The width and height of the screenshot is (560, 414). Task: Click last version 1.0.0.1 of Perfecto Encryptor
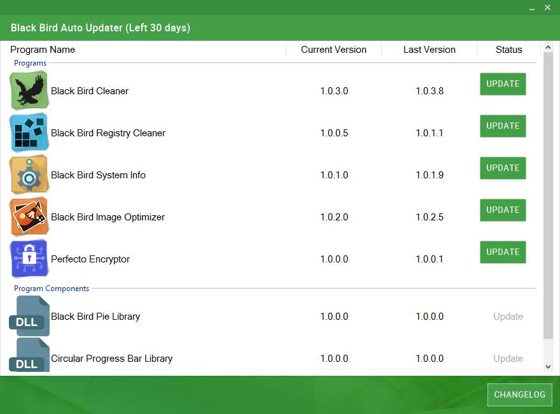pyautogui.click(x=430, y=259)
